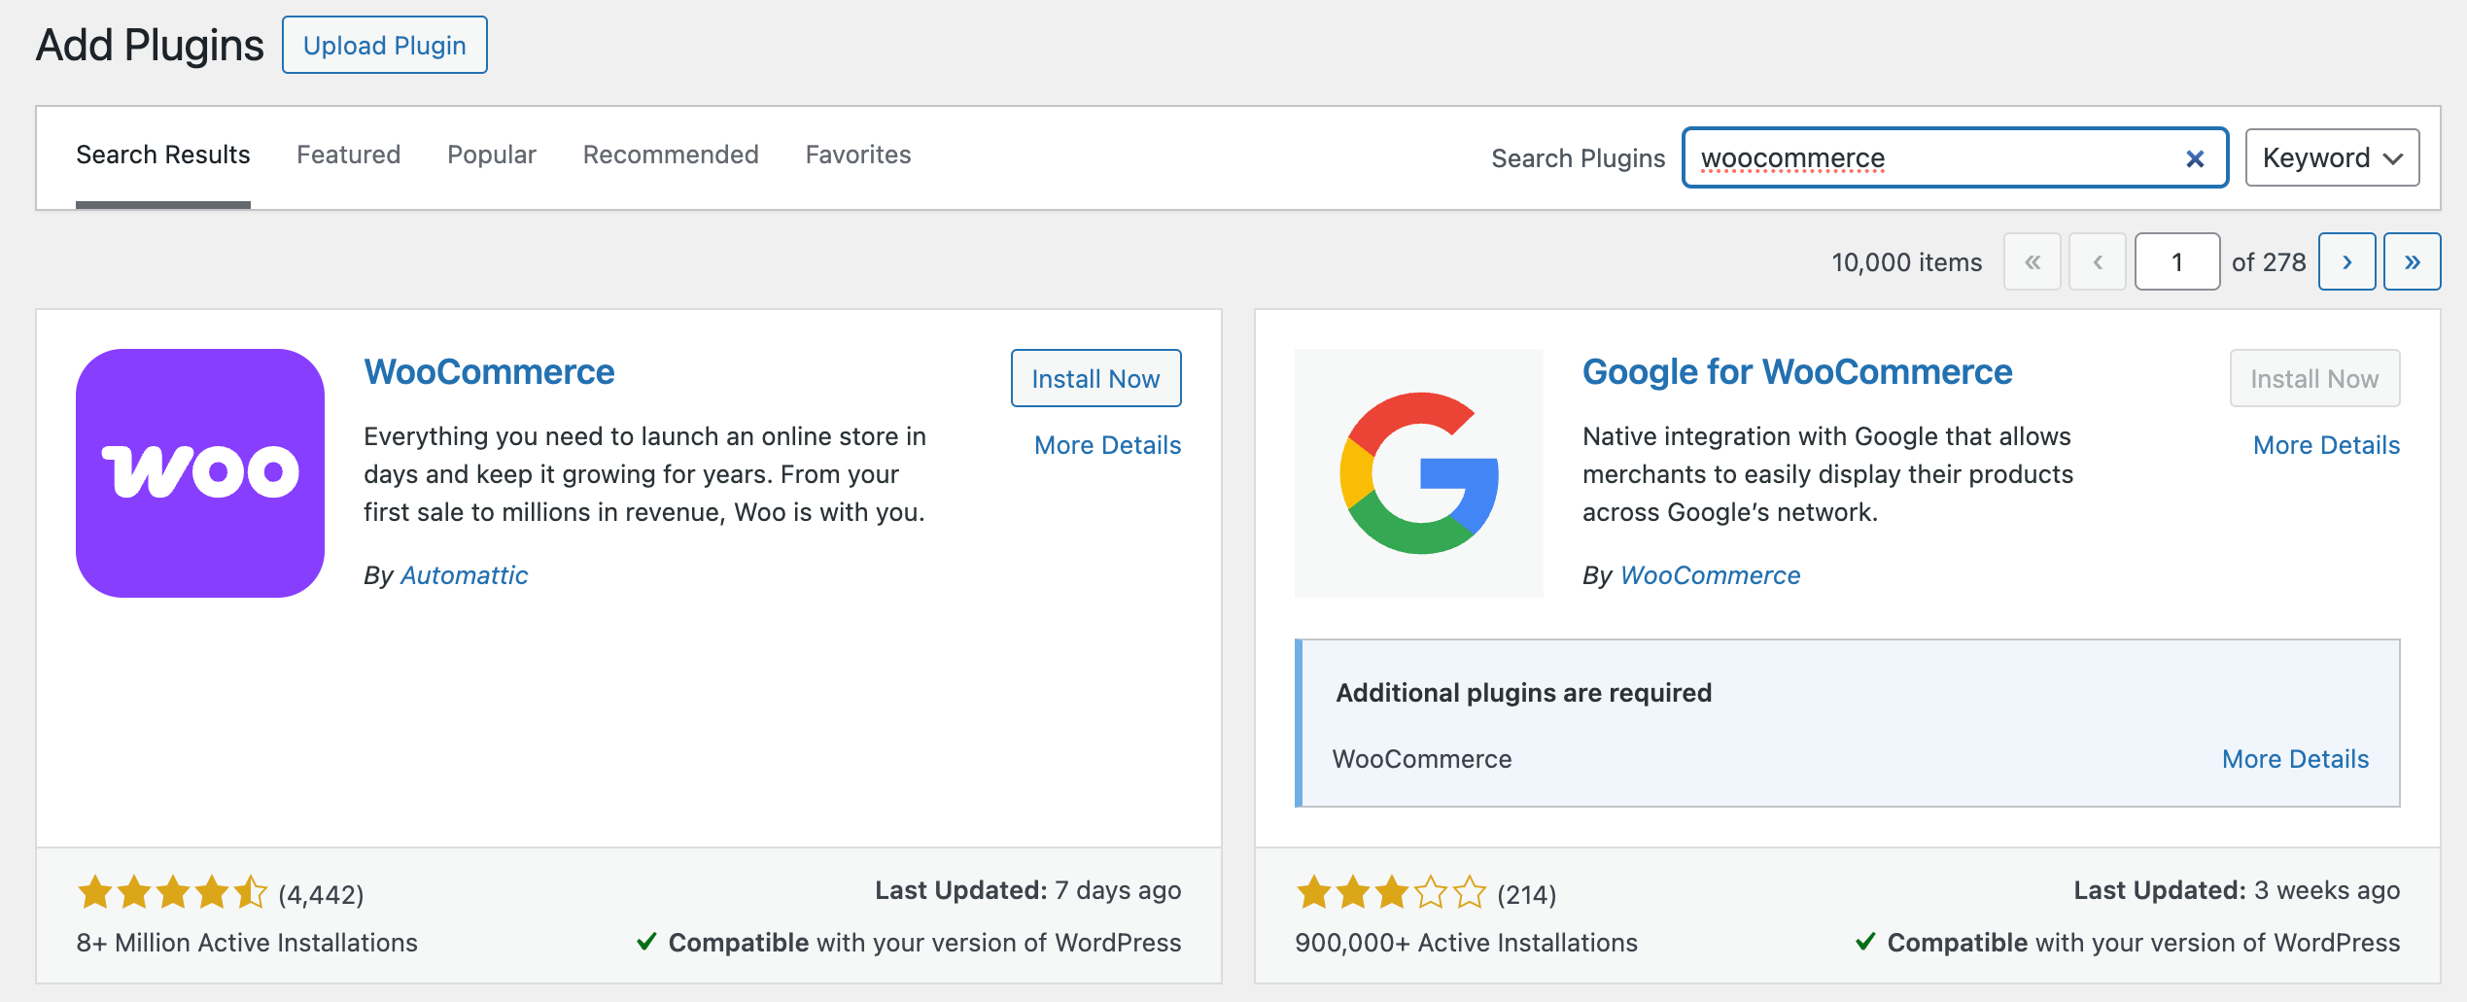The height and width of the screenshot is (1002, 2467).
Task: Click Install Now for Google for WooCommerce
Action: (x=2314, y=378)
